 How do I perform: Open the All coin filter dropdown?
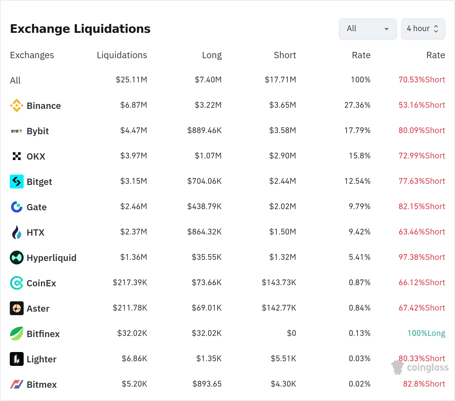pyautogui.click(x=368, y=29)
